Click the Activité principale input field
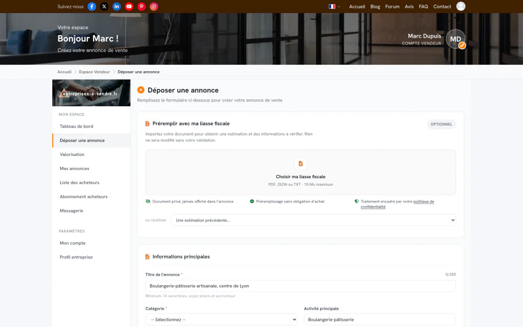Image resolution: width=523 pixels, height=327 pixels. click(x=380, y=320)
